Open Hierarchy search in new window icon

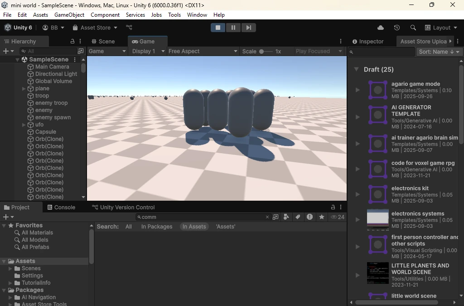point(81,51)
